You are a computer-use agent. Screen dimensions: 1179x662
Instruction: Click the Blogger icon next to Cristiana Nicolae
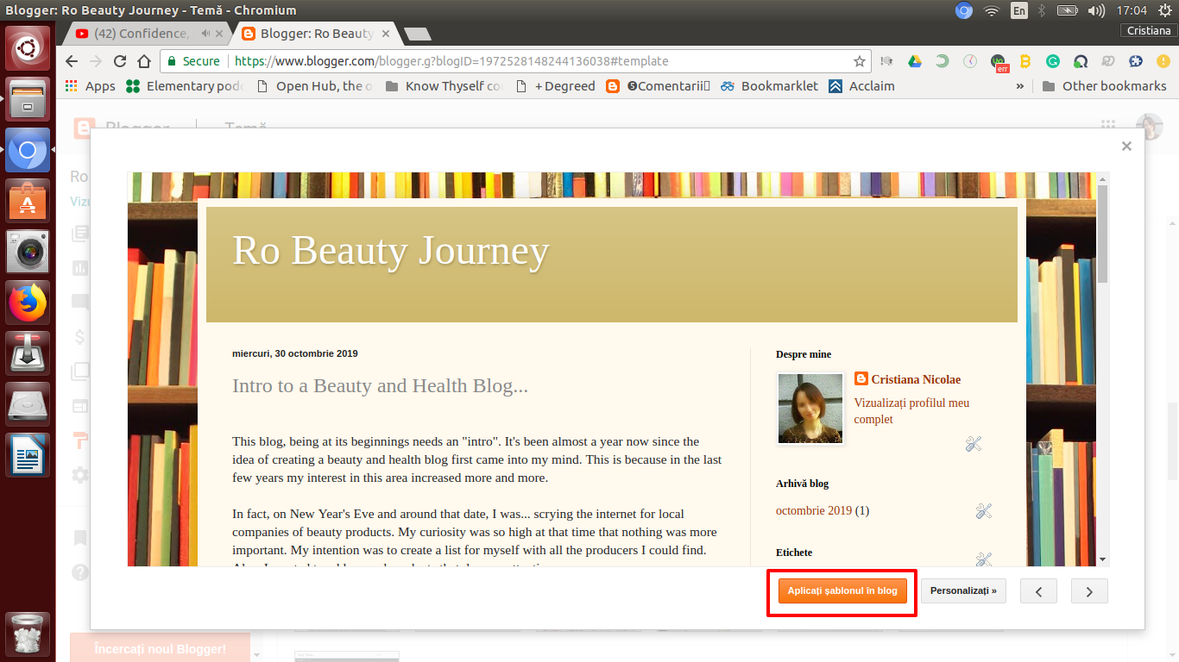click(x=861, y=378)
